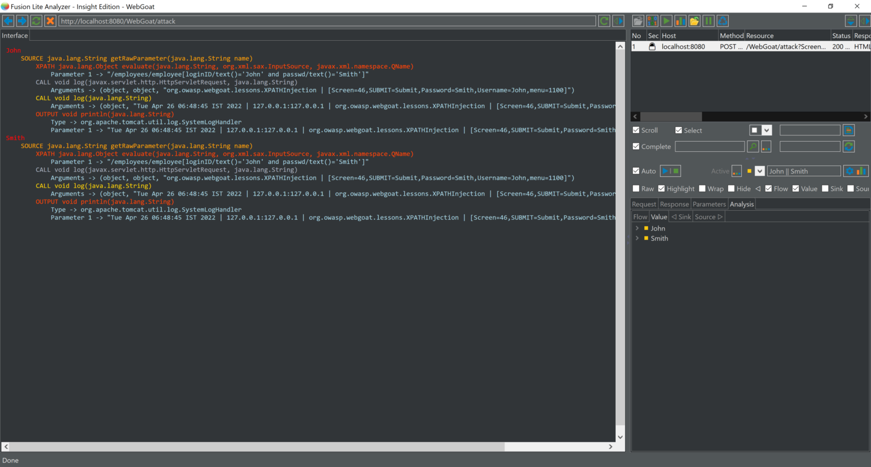The height and width of the screenshot is (467, 871).
Task: Click the green pause icon in the toolbar
Action: coord(708,21)
